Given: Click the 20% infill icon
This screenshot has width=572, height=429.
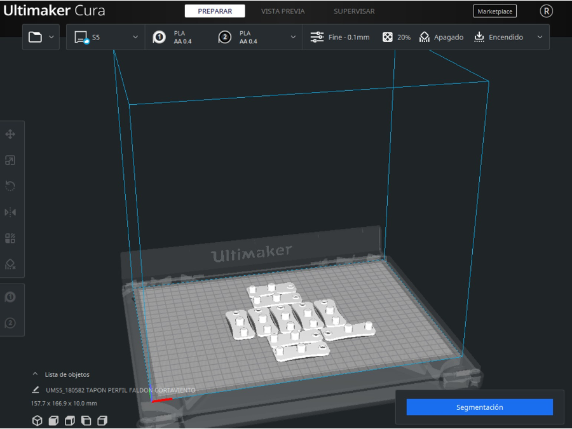Looking at the screenshot, I should point(388,37).
